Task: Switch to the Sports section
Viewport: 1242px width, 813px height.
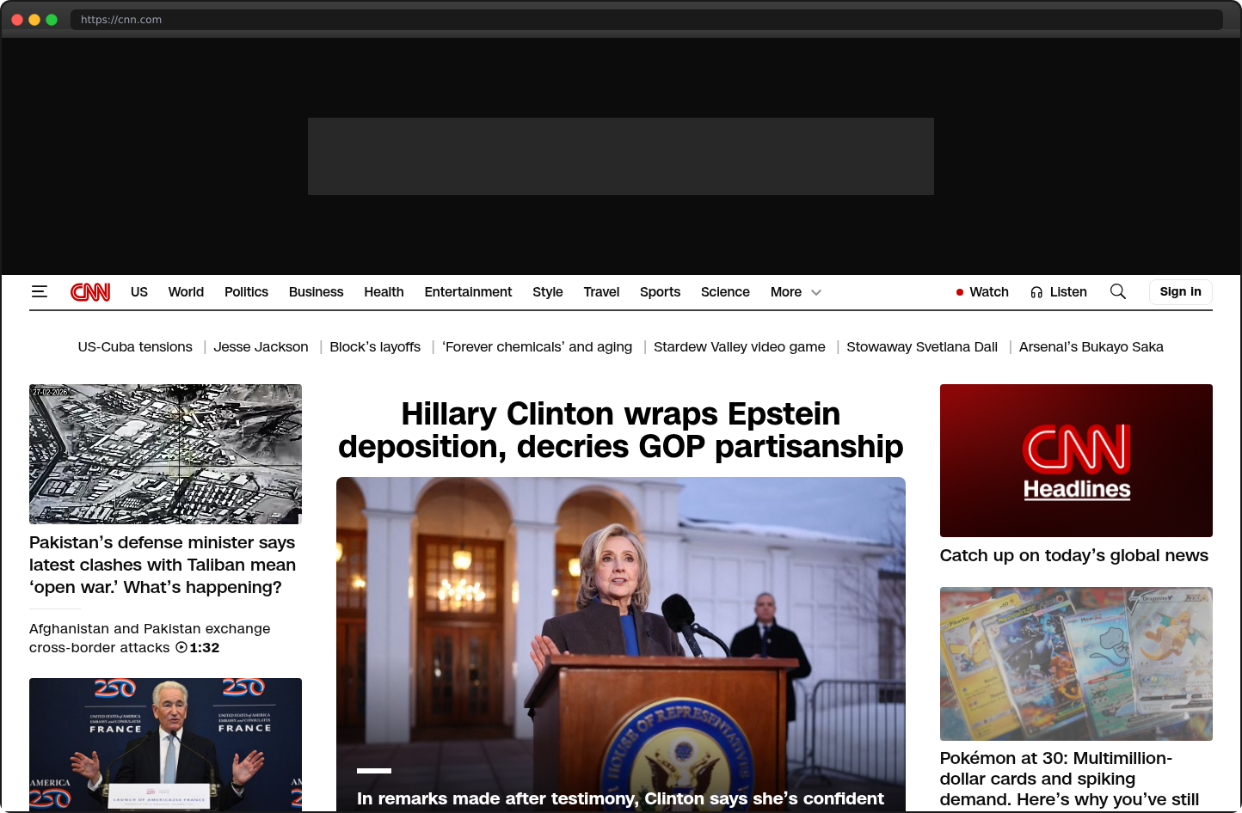Action: 660,292
